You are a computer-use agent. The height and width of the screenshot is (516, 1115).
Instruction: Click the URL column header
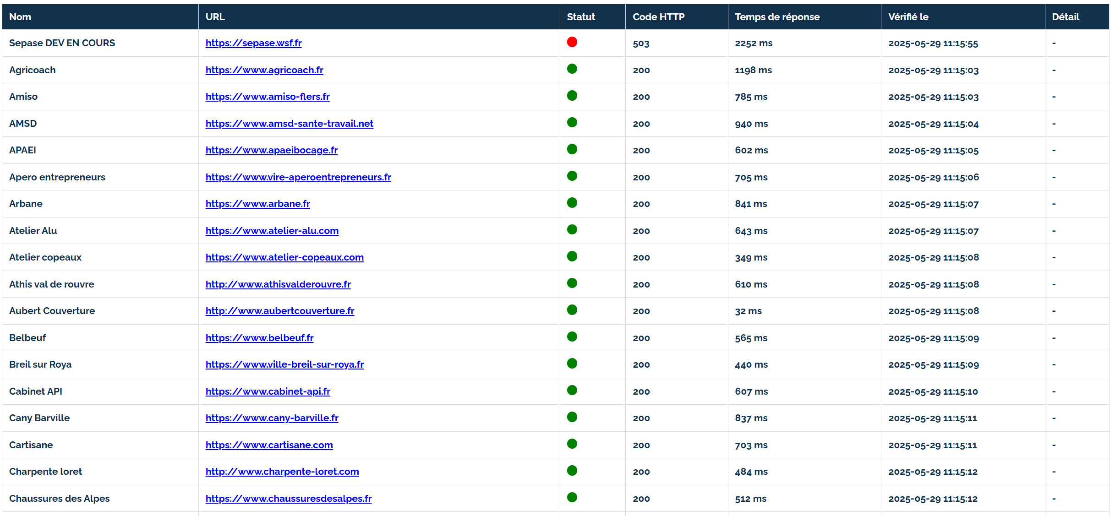pyautogui.click(x=379, y=17)
